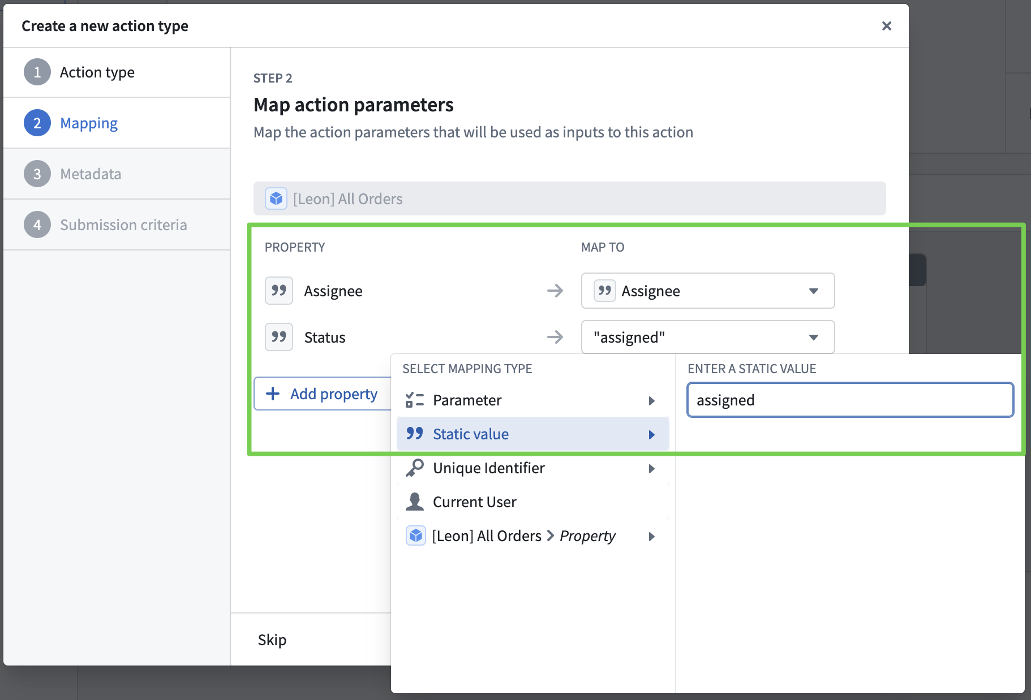The width and height of the screenshot is (1031, 700).
Task: Click the Parameter checklist icon
Action: (x=414, y=400)
